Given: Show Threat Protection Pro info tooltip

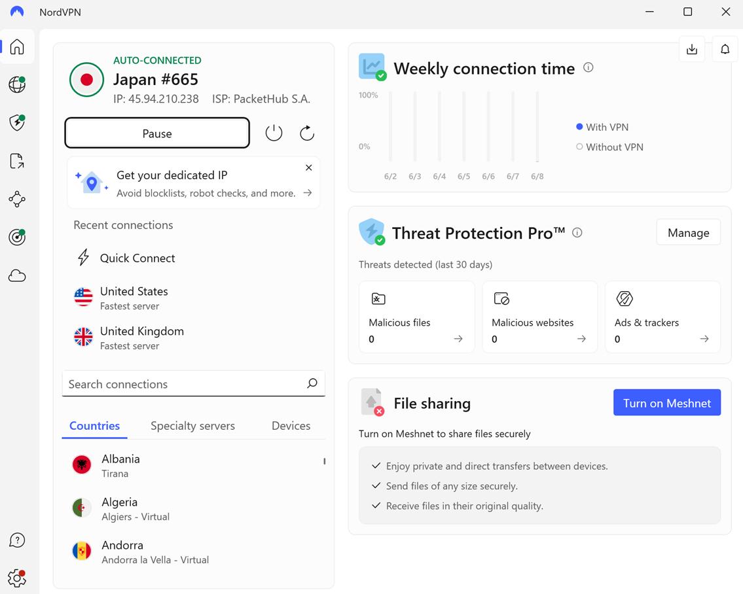Looking at the screenshot, I should tap(577, 233).
